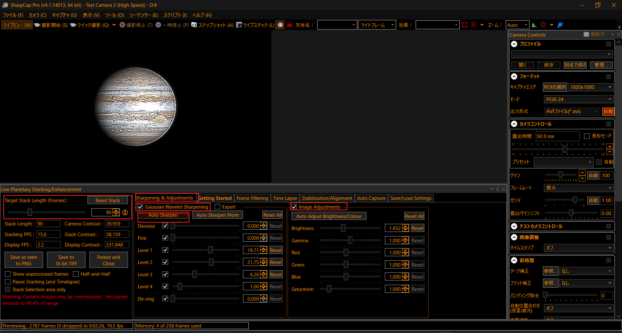Click the blue plug icon in toolbar

point(560,25)
